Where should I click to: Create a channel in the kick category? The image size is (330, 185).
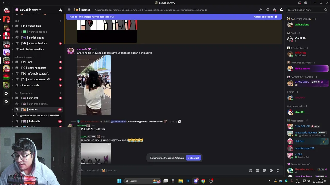pos(60,21)
